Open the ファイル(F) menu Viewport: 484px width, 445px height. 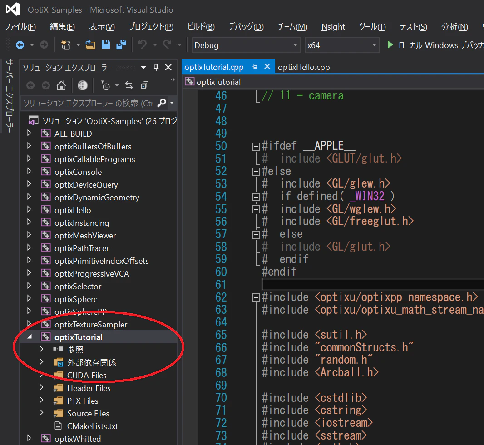20,27
